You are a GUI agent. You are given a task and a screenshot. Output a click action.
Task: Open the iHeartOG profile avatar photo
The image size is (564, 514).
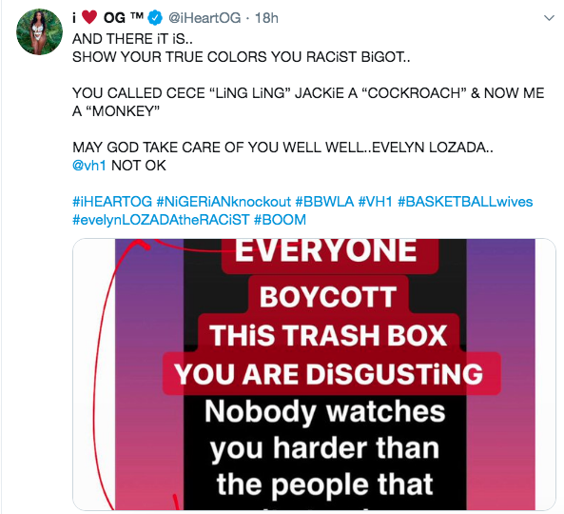coord(40,32)
